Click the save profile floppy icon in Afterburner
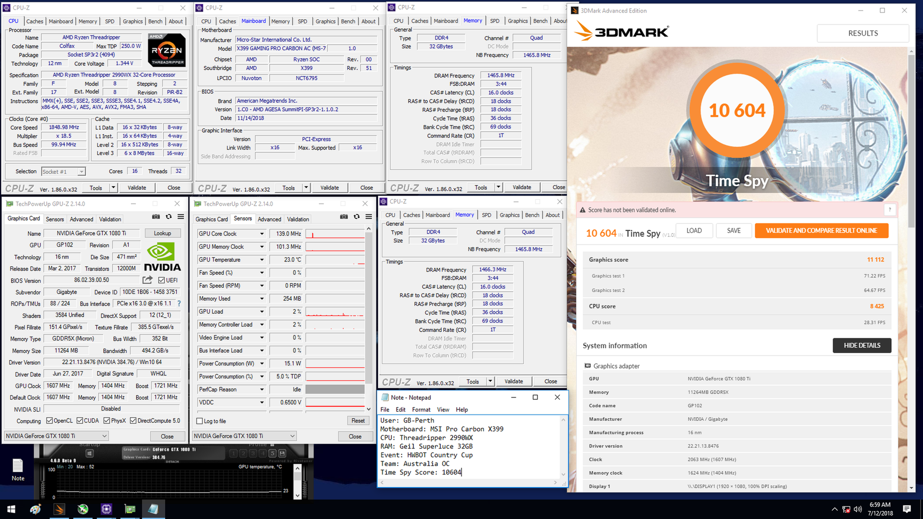The height and width of the screenshot is (519, 923). point(282,453)
